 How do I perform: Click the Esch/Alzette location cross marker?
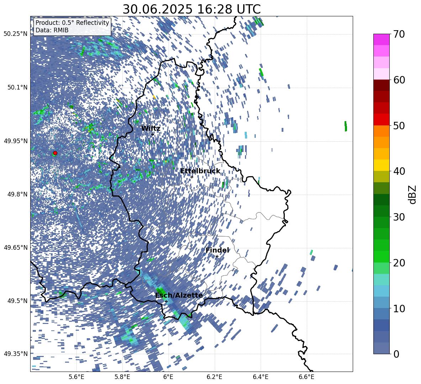[x=166, y=301]
